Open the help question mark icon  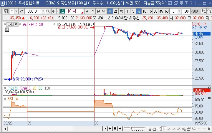(191, 3)
